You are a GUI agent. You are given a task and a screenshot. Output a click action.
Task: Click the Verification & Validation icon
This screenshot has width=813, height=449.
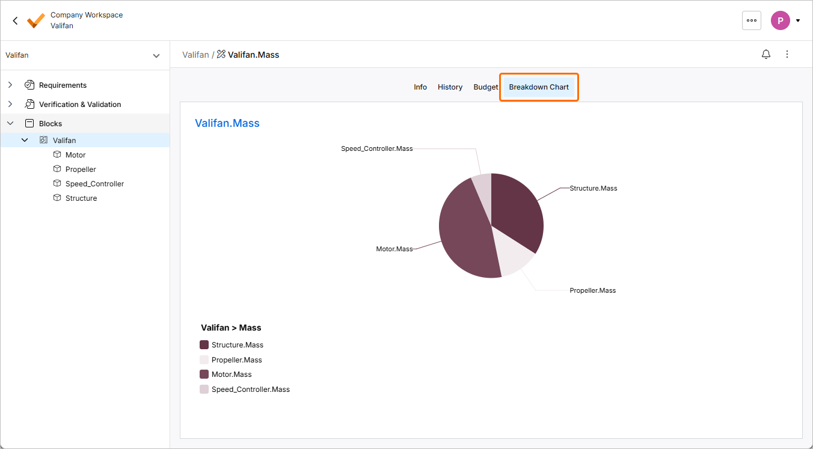(29, 104)
